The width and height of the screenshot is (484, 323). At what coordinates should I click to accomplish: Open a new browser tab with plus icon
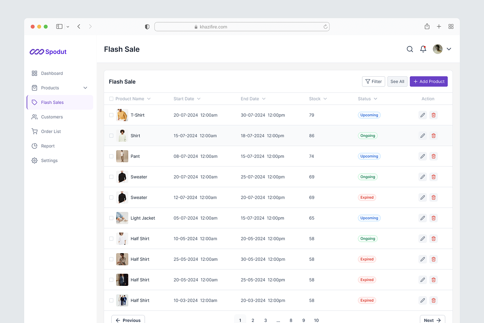[x=439, y=27]
